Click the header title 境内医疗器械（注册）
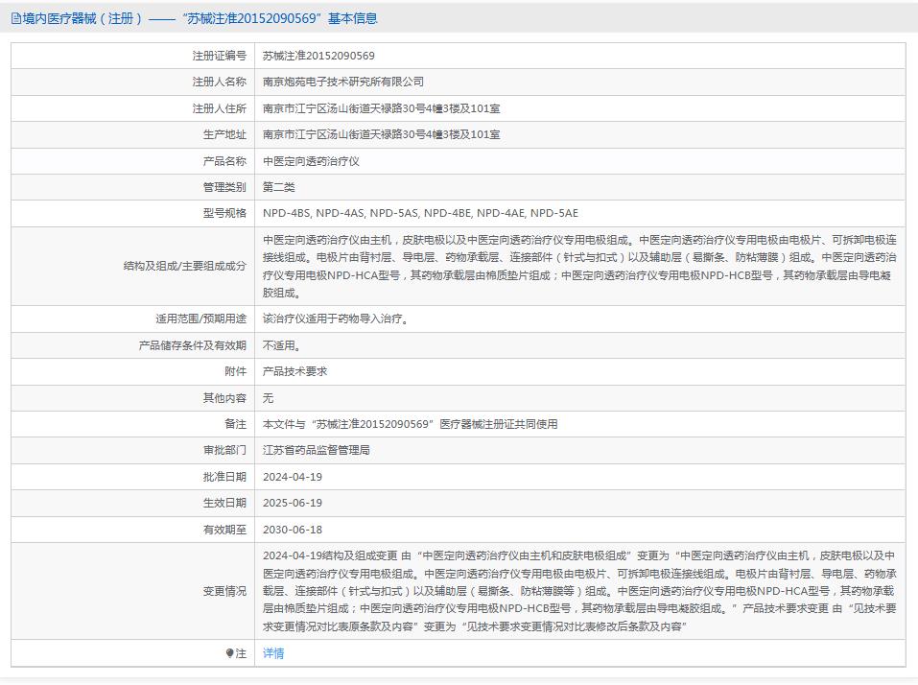 coord(83,18)
